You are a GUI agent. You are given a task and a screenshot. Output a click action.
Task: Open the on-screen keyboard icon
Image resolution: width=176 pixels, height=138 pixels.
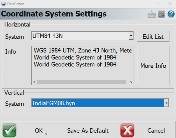pos(152,14)
